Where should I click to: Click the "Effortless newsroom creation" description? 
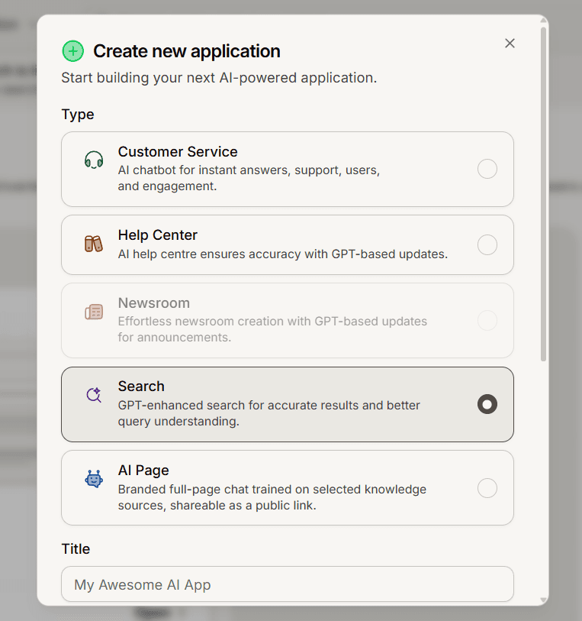pos(272,329)
